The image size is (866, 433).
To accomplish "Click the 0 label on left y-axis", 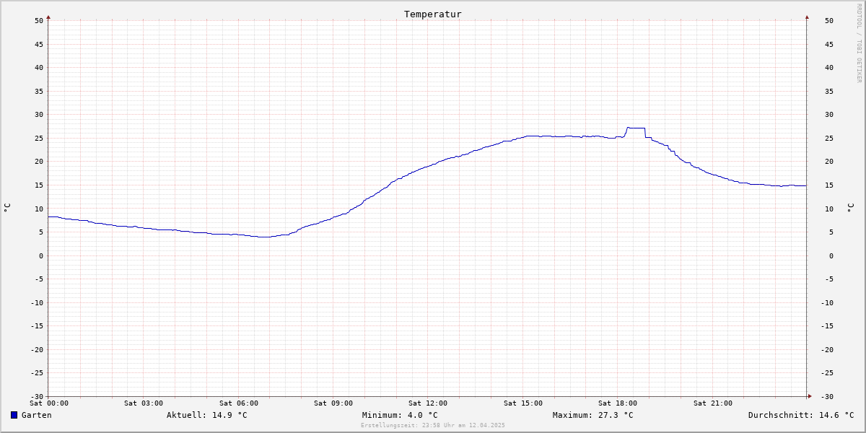I will [x=41, y=255].
